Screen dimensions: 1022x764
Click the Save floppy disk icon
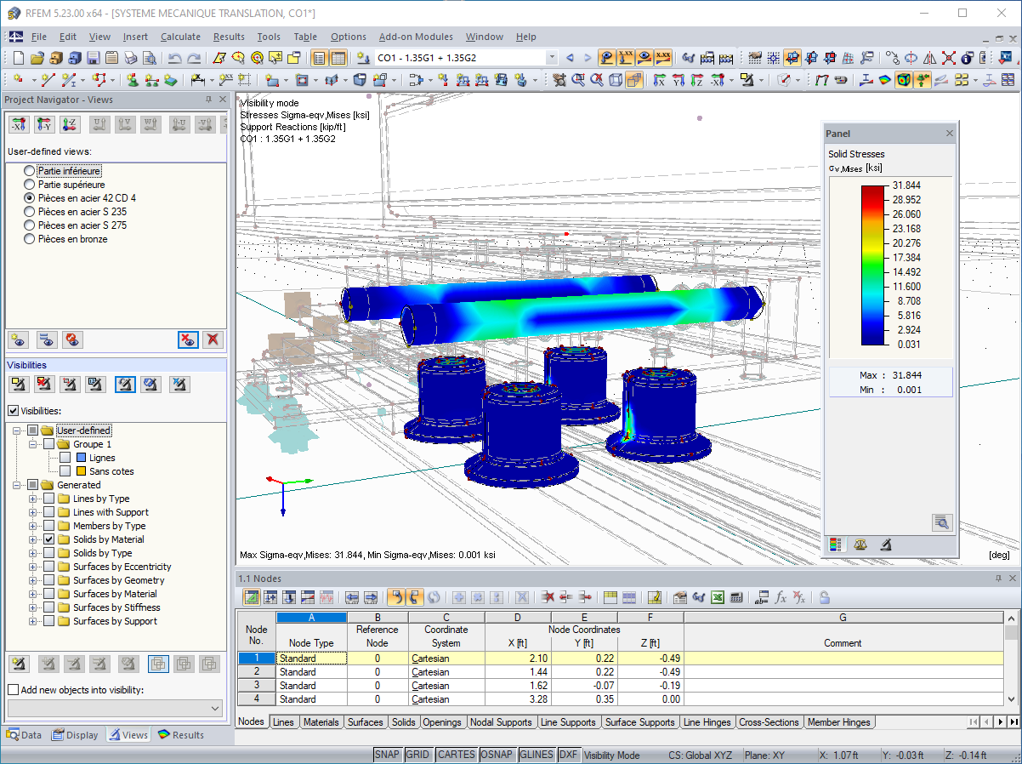93,59
